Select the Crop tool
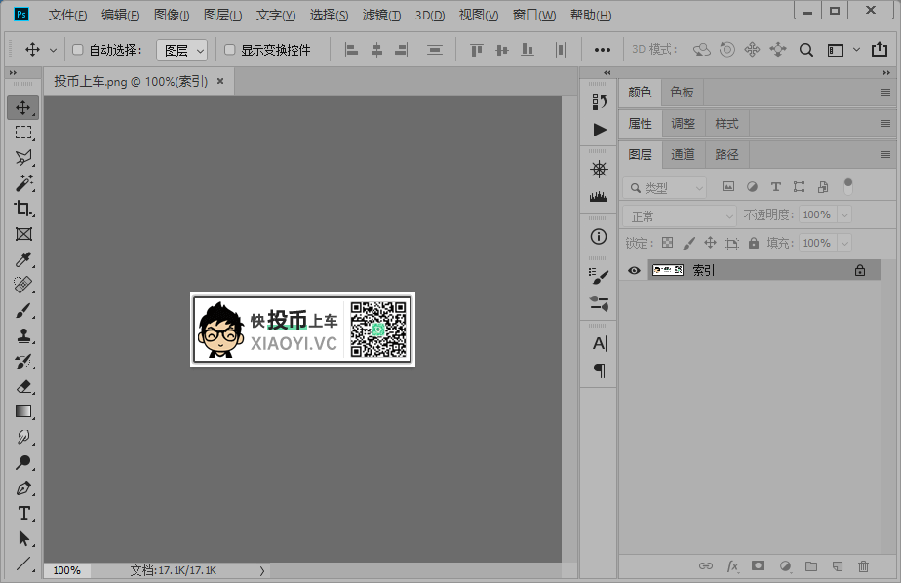Image resolution: width=901 pixels, height=583 pixels. [x=24, y=209]
